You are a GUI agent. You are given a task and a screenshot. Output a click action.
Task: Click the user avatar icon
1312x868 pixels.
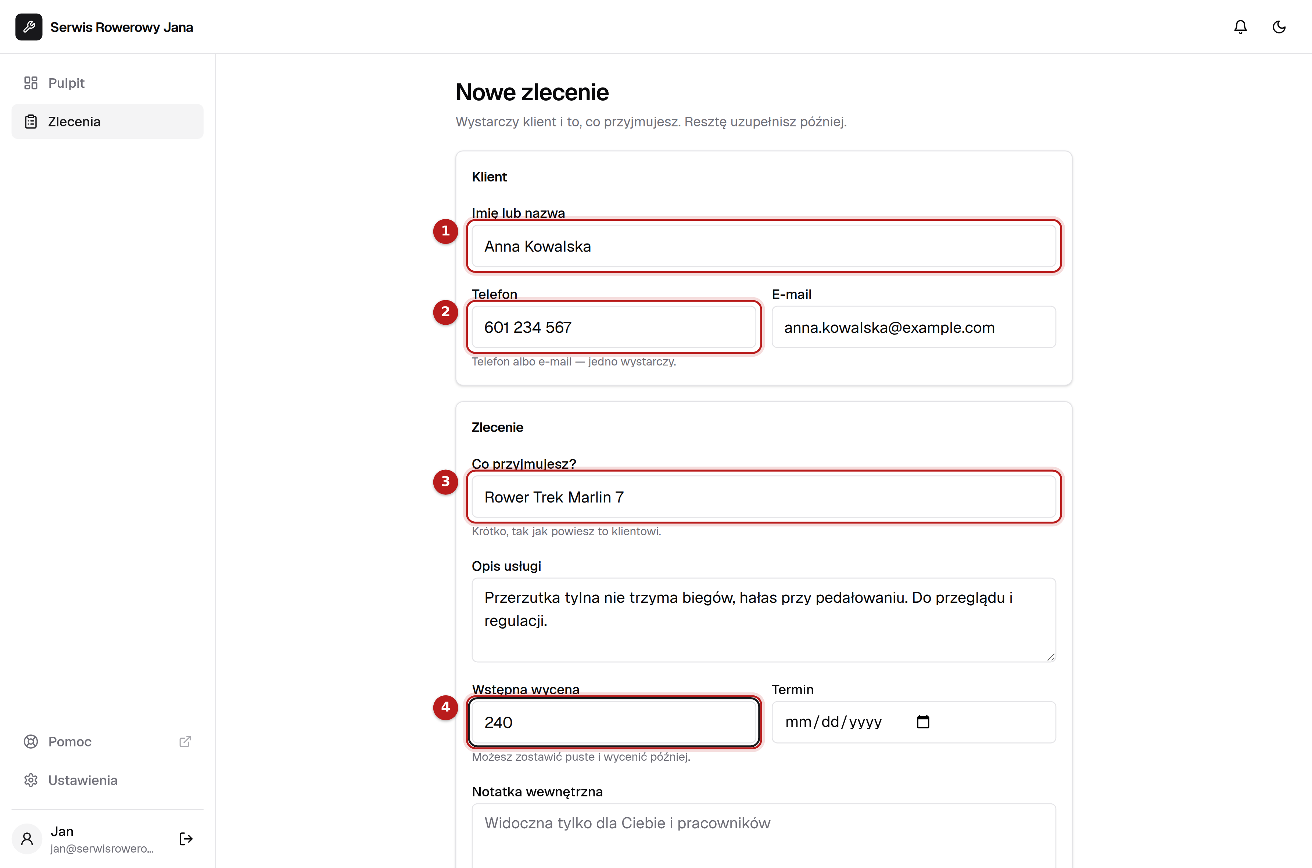pyautogui.click(x=27, y=839)
